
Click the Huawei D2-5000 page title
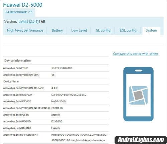23,5
